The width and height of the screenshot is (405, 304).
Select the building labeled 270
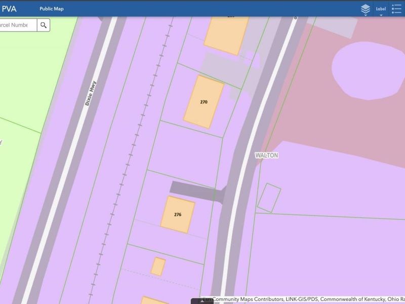[204, 102]
